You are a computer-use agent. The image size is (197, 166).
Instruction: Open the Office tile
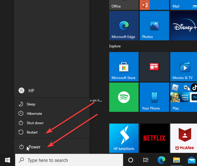(x=124, y=5)
